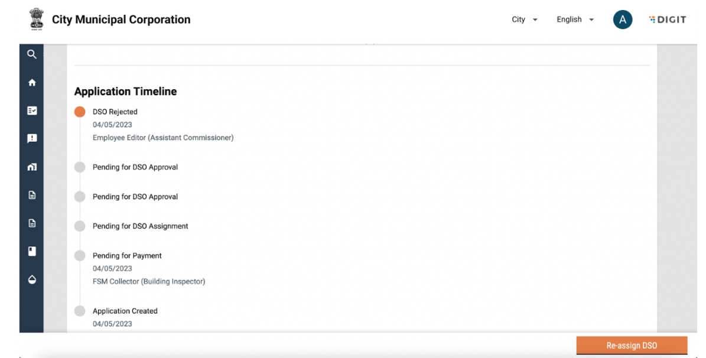Open the complaints exclamation bubble icon

tap(32, 138)
